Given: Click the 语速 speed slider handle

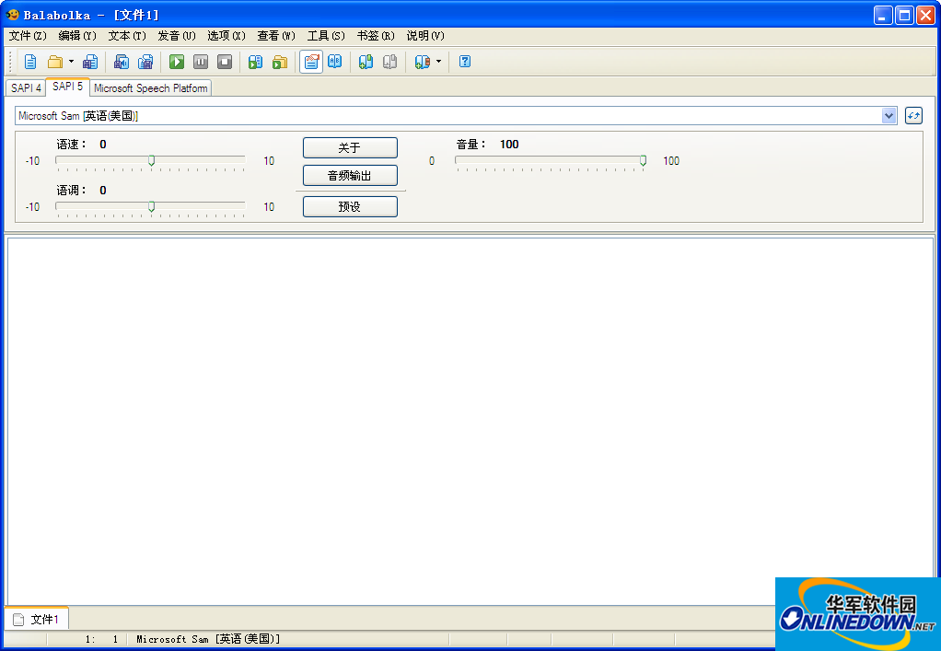Looking at the screenshot, I should (151, 160).
